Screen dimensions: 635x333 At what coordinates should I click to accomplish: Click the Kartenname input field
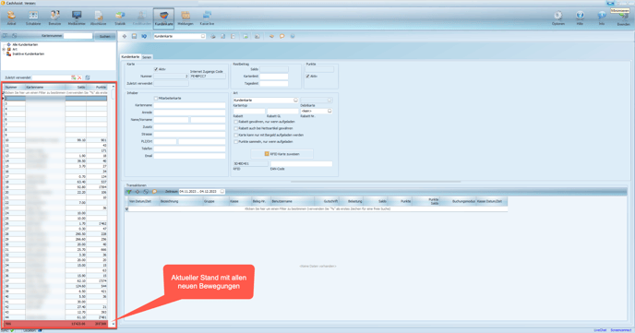tap(189, 105)
